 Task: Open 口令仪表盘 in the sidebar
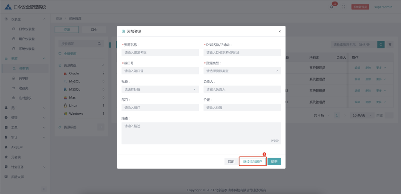[x=26, y=29]
